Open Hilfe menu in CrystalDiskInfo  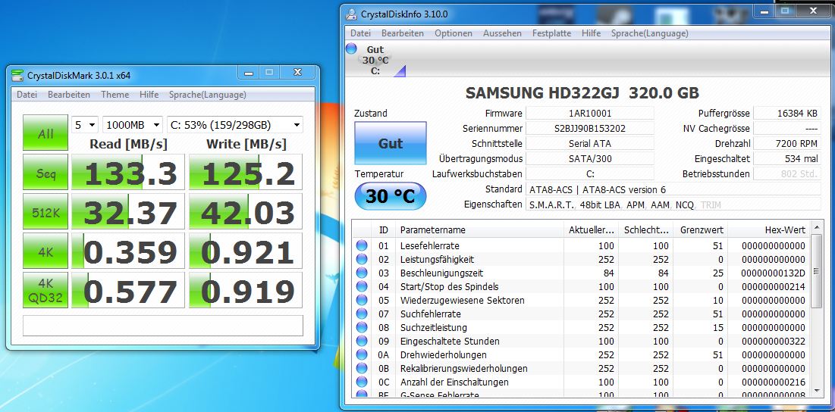[591, 33]
